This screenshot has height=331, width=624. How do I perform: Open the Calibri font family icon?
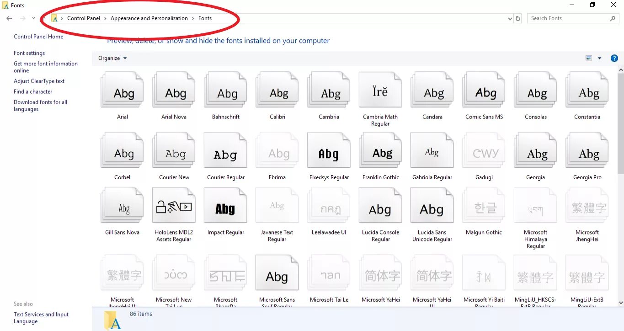[x=277, y=90]
